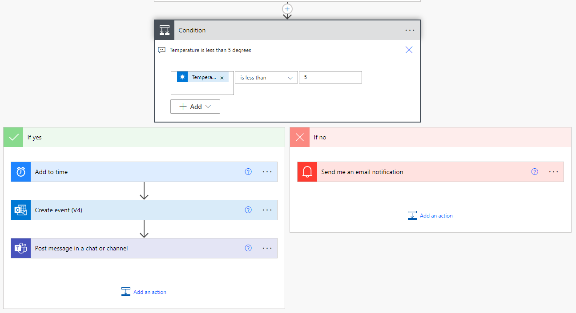Screen dimensions: 576x313
Task: Expand the Add condition row button
Action: coord(195,107)
